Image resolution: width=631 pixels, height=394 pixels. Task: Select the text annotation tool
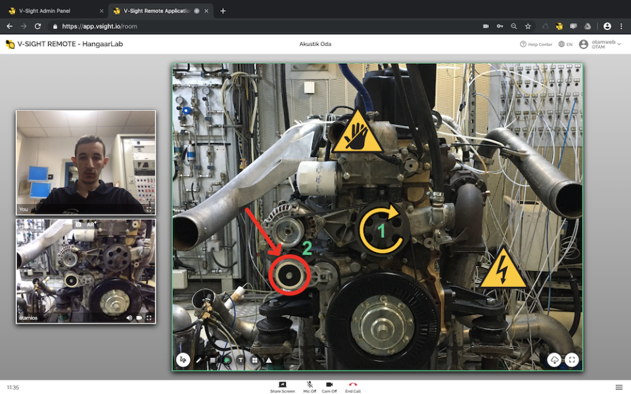241,360
